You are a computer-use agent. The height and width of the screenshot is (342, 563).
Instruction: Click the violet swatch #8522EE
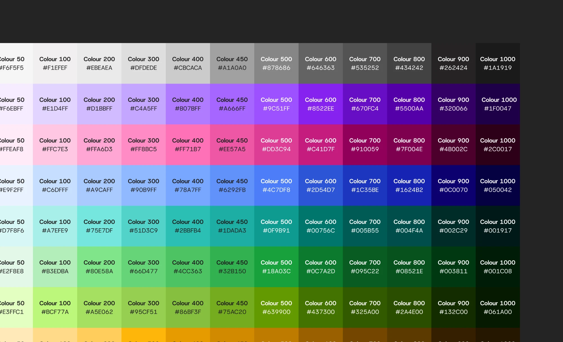tap(321, 104)
